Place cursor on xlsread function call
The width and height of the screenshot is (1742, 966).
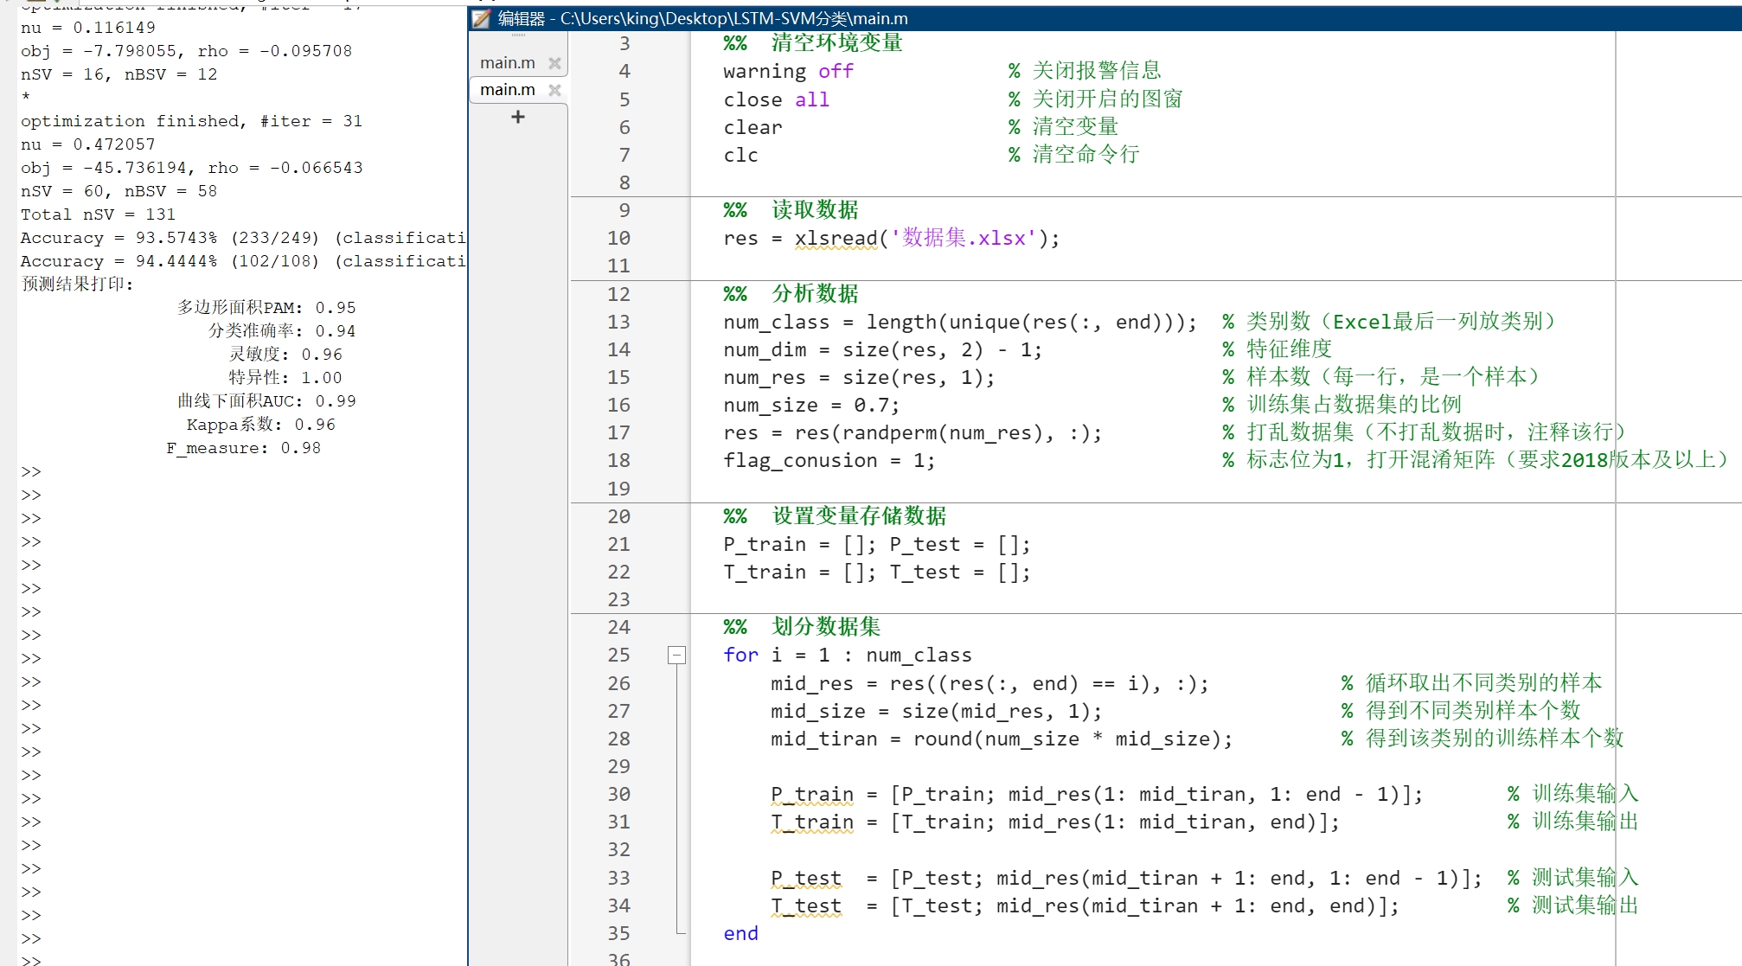(836, 238)
